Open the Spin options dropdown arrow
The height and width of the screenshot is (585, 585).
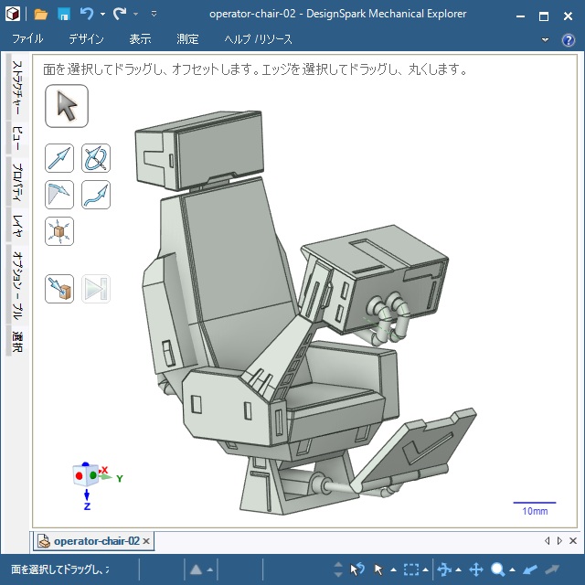pos(459,569)
